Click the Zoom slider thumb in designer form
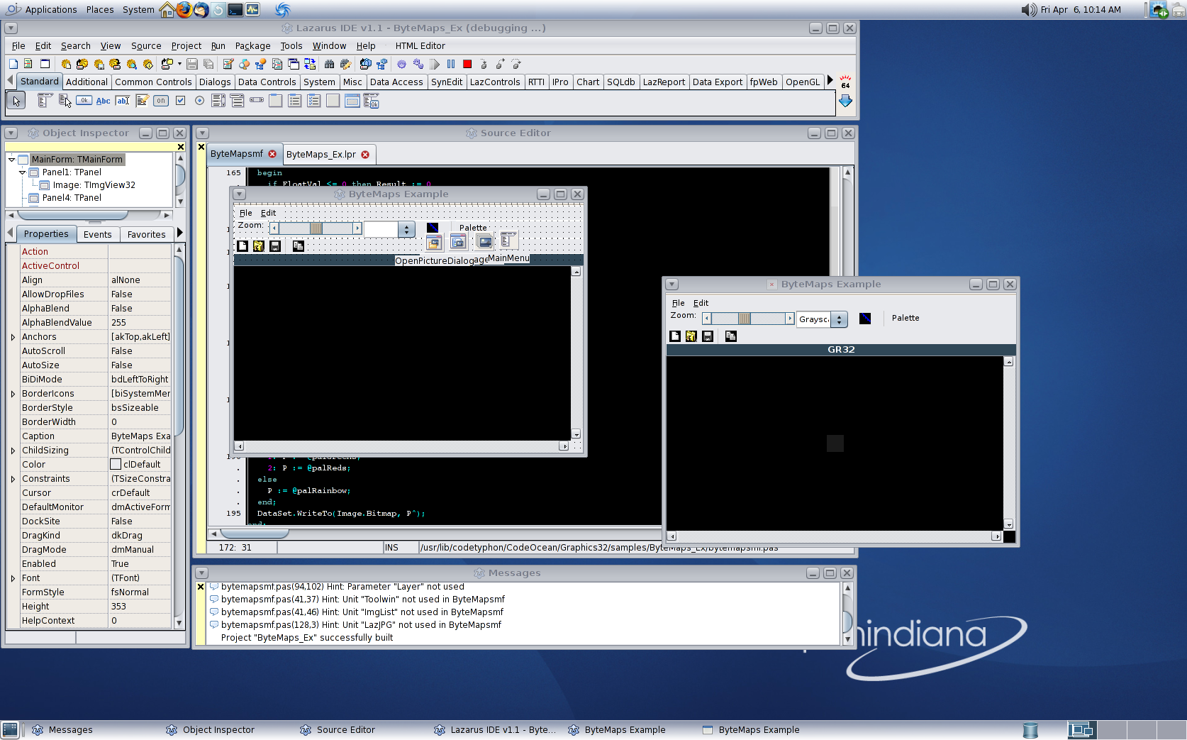The height and width of the screenshot is (740, 1187). 316,228
